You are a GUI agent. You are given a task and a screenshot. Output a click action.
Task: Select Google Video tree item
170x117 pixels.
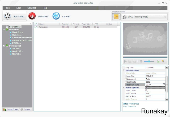pos(18,51)
